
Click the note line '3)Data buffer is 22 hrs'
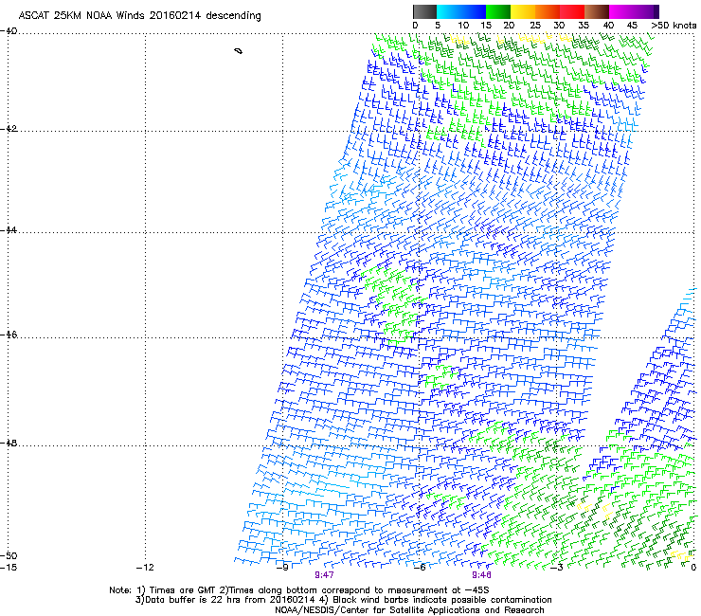(x=343, y=600)
